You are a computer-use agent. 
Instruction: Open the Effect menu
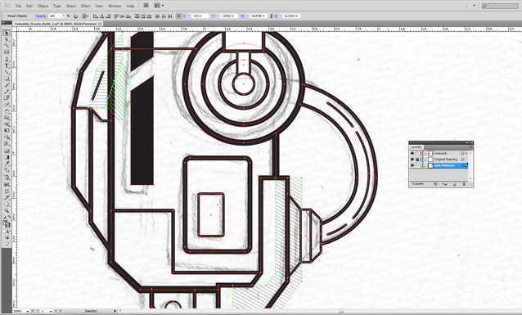click(x=86, y=6)
